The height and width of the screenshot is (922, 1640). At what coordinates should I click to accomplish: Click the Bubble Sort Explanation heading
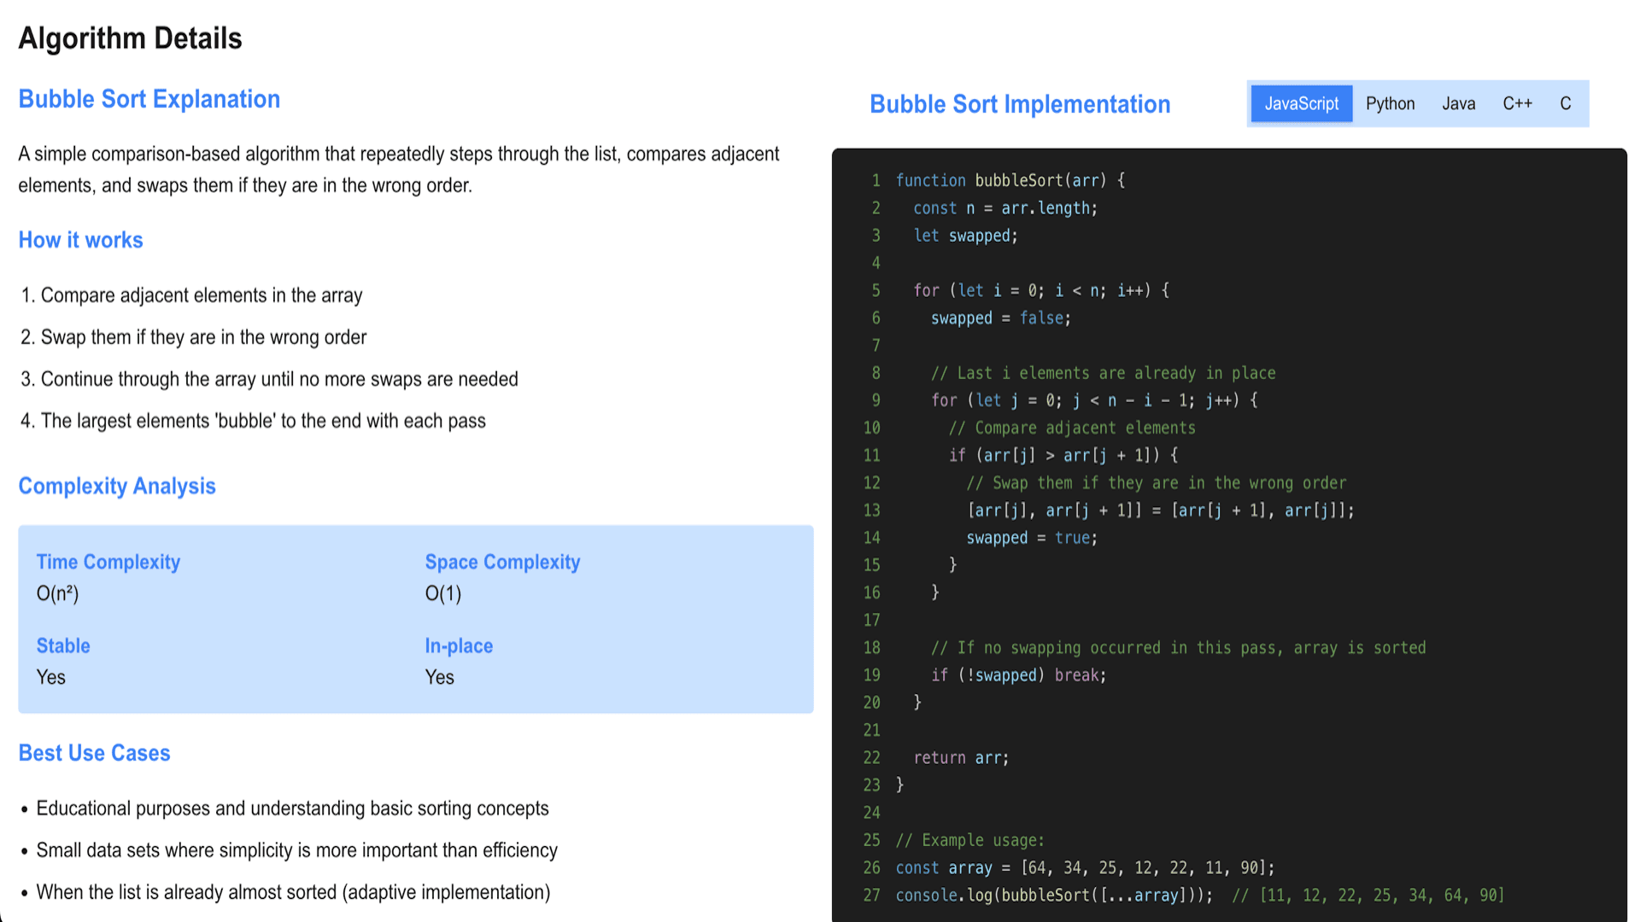[x=149, y=99]
